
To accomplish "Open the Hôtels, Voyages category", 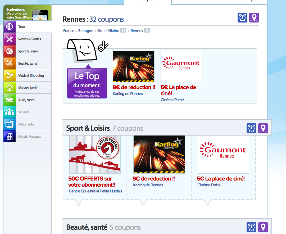I will click(27, 136).
